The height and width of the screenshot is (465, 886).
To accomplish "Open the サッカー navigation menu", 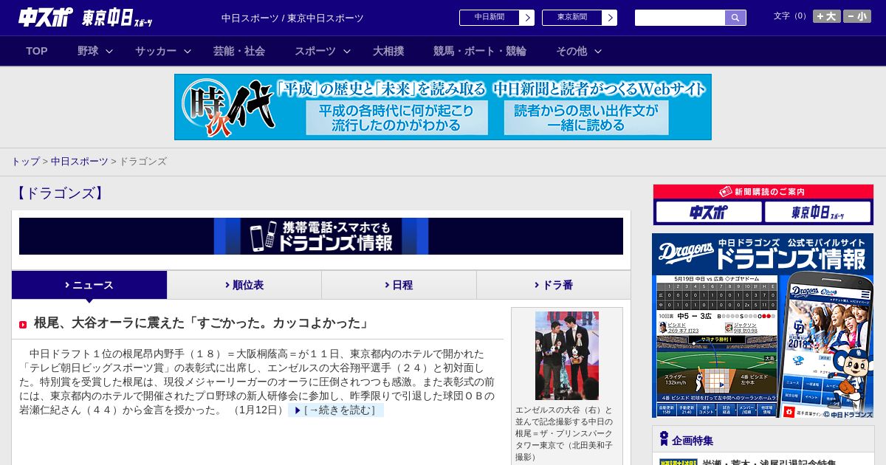I will (156, 51).
